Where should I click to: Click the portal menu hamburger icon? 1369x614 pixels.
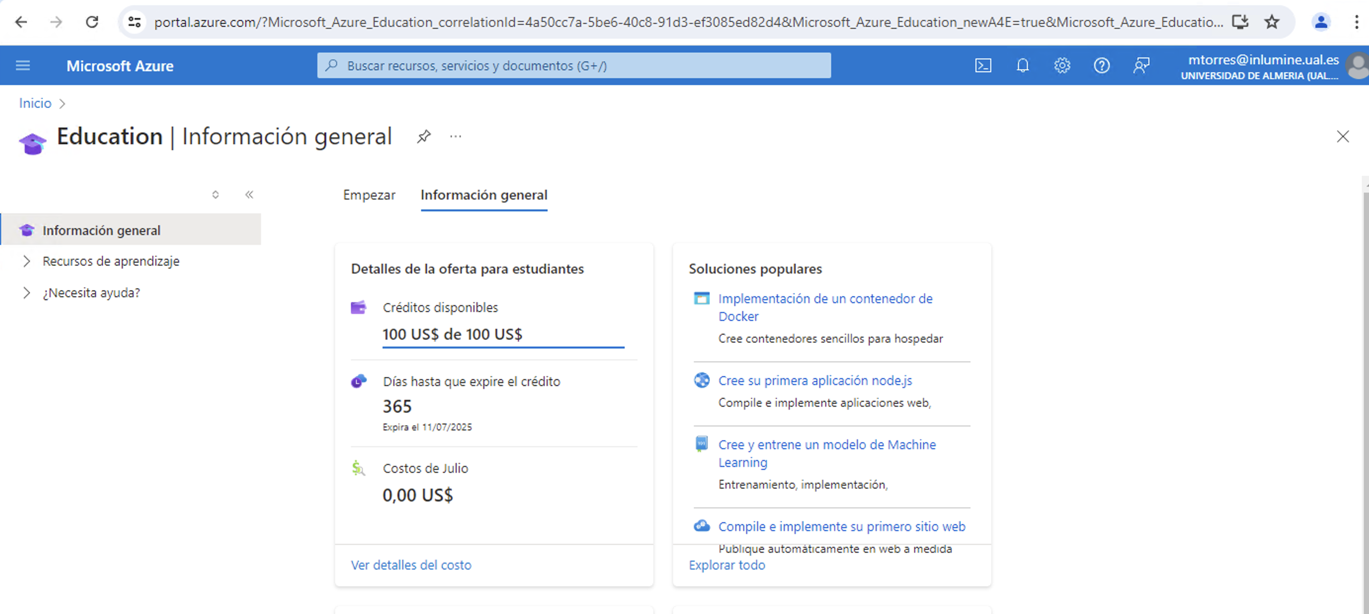click(24, 66)
